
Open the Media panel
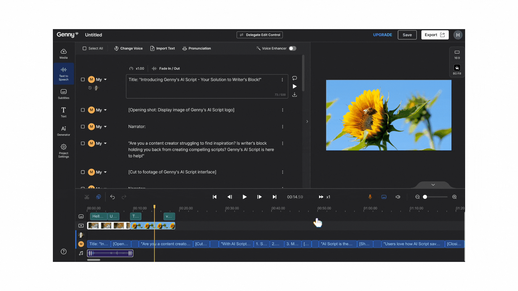coord(63,53)
